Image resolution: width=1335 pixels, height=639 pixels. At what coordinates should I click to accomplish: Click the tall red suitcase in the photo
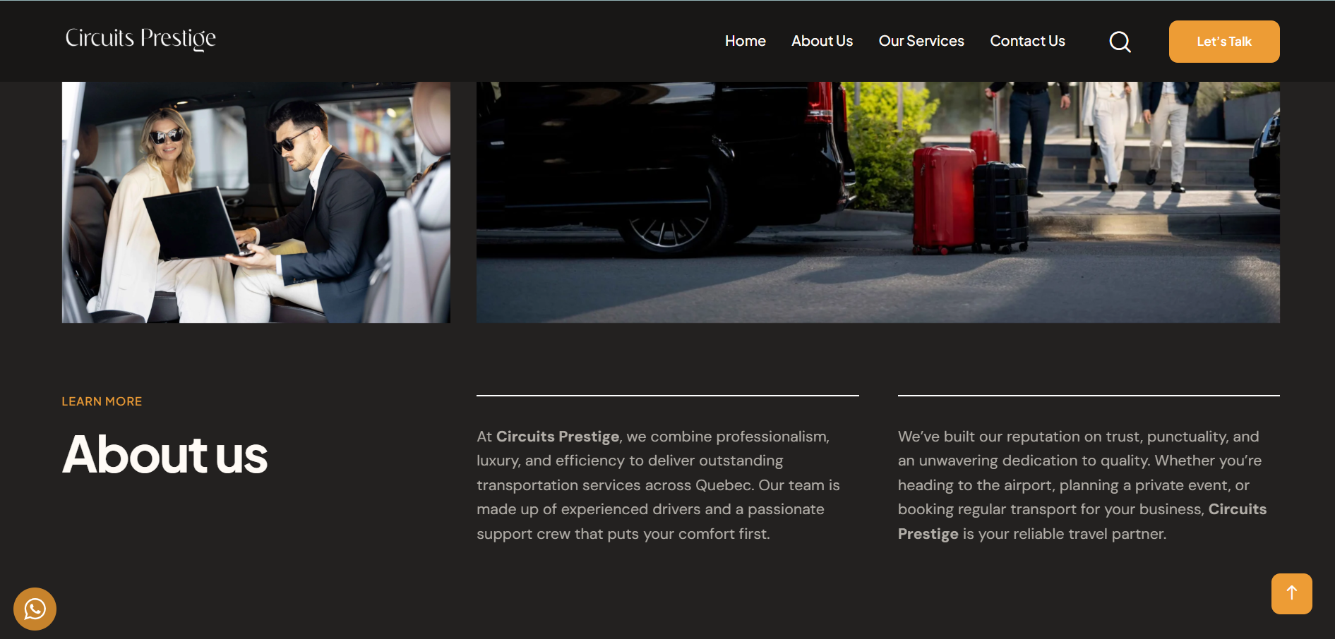[944, 198]
